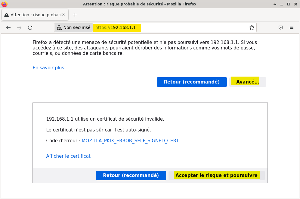Click the lock icon beside Non sécurisé

pos(59,28)
